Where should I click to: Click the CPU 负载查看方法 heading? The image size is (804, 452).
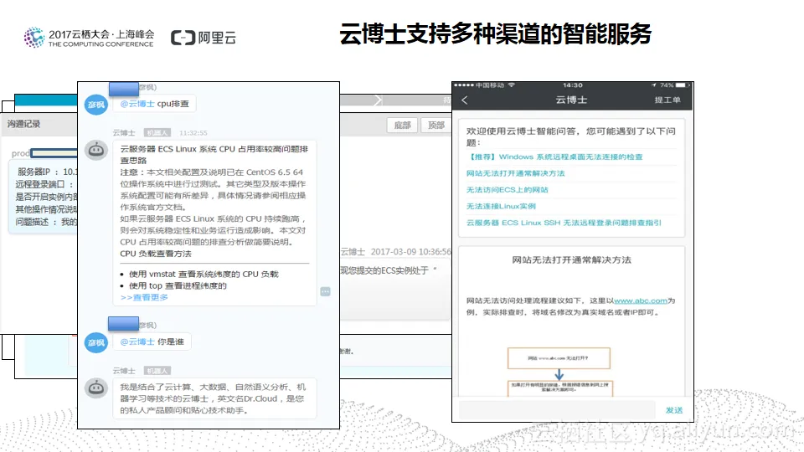pyautogui.click(x=156, y=254)
